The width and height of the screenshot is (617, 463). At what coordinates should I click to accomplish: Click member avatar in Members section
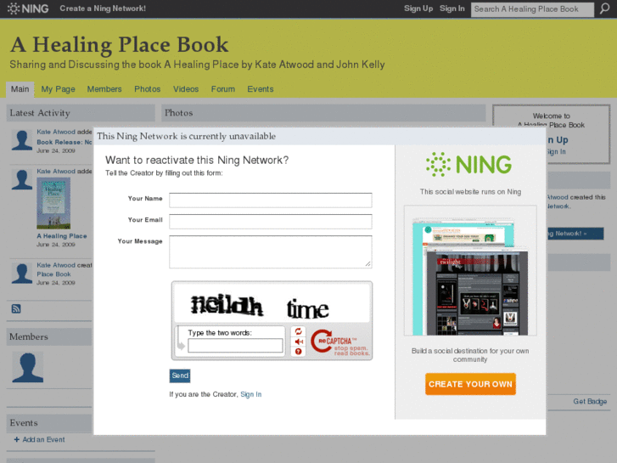[27, 367]
